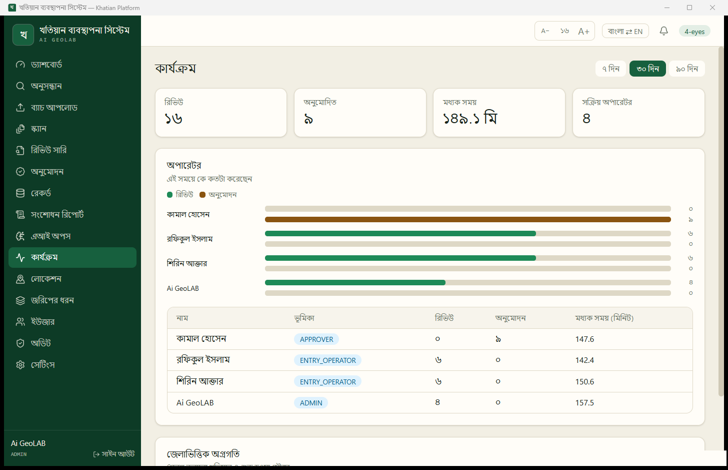This screenshot has width=728, height=470.
Task: Click the লোকেশন map pin icon
Action: coord(20,279)
